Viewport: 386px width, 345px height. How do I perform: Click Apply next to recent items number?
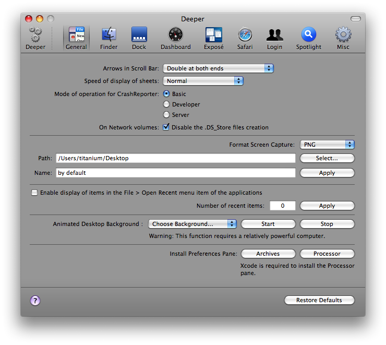tap(327, 206)
